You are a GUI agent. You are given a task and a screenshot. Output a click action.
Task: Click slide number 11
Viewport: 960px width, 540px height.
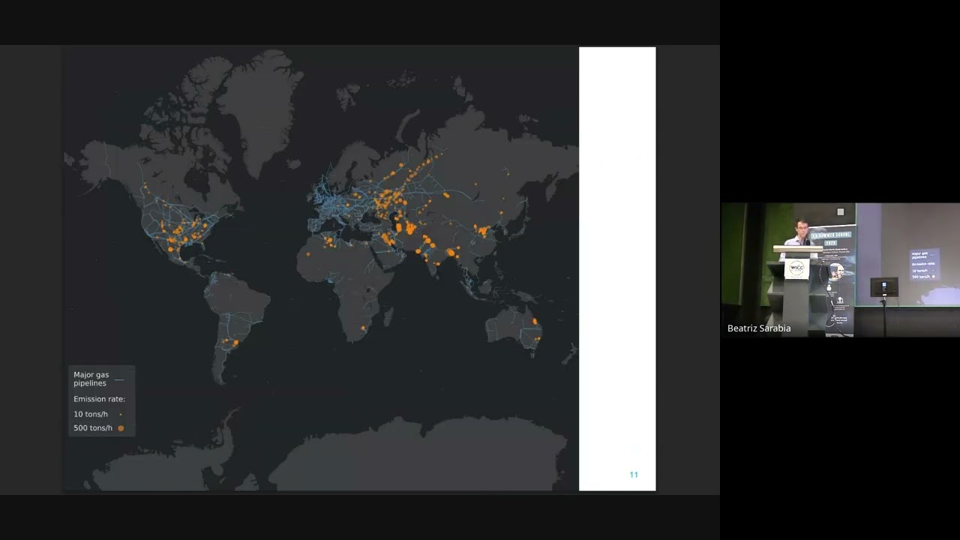click(x=634, y=475)
